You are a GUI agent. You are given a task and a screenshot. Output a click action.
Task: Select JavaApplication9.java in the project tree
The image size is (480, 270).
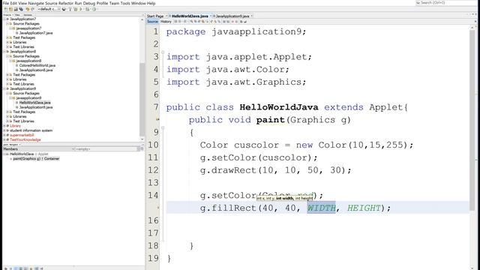coord(36,107)
